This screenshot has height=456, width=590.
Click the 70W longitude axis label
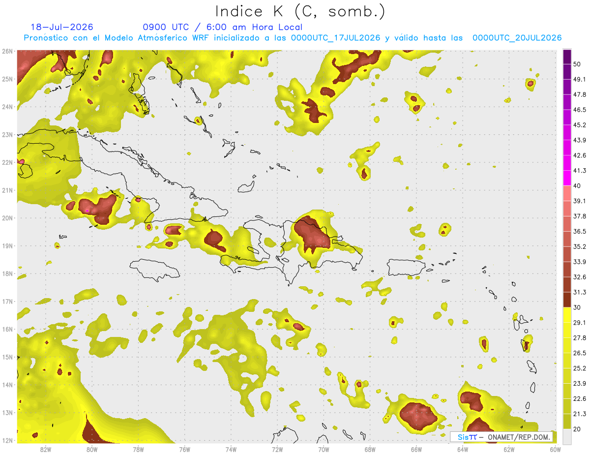324,449
